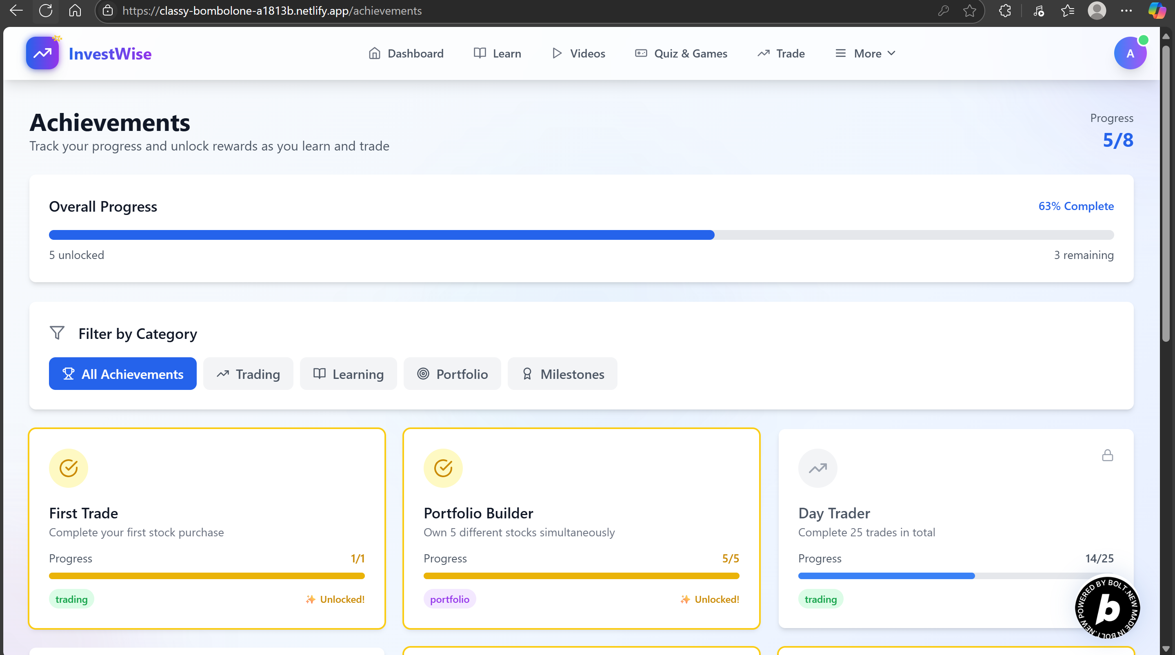This screenshot has width=1175, height=655.
Task: Filter by Trading category
Action: point(248,374)
